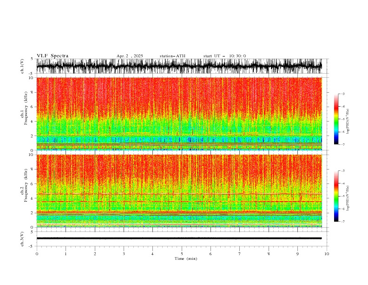The image size is (368, 285).
Task: Click the '-7' tick on upper colorbar
Action: click(342, 144)
